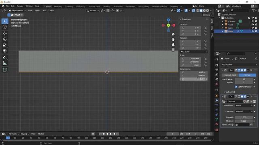Click the zoom magnifier viewport icon
The image size is (259, 145).
click(x=173, y=35)
